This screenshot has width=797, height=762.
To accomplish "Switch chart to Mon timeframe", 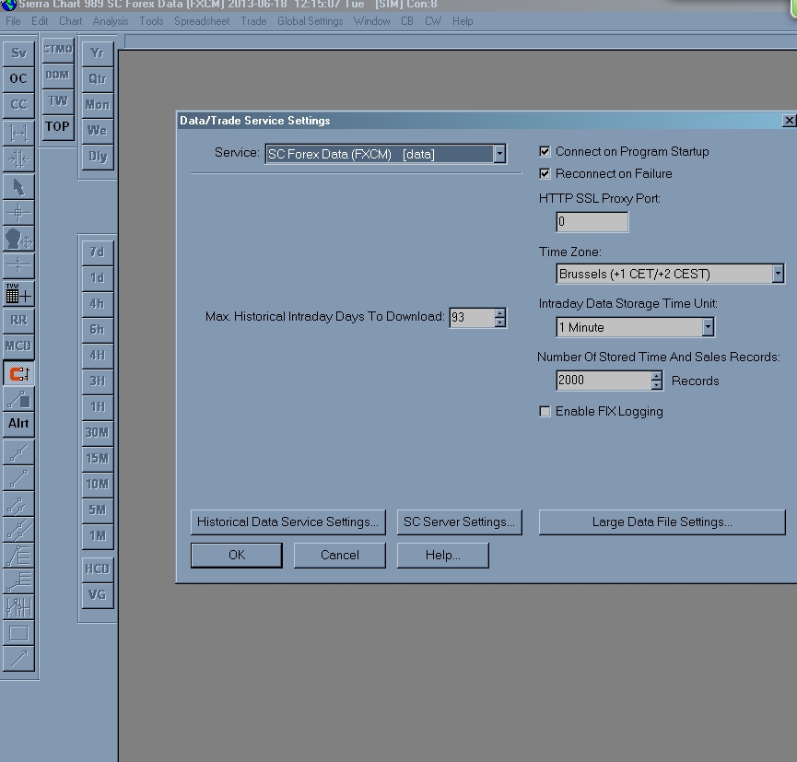I will click(x=98, y=105).
